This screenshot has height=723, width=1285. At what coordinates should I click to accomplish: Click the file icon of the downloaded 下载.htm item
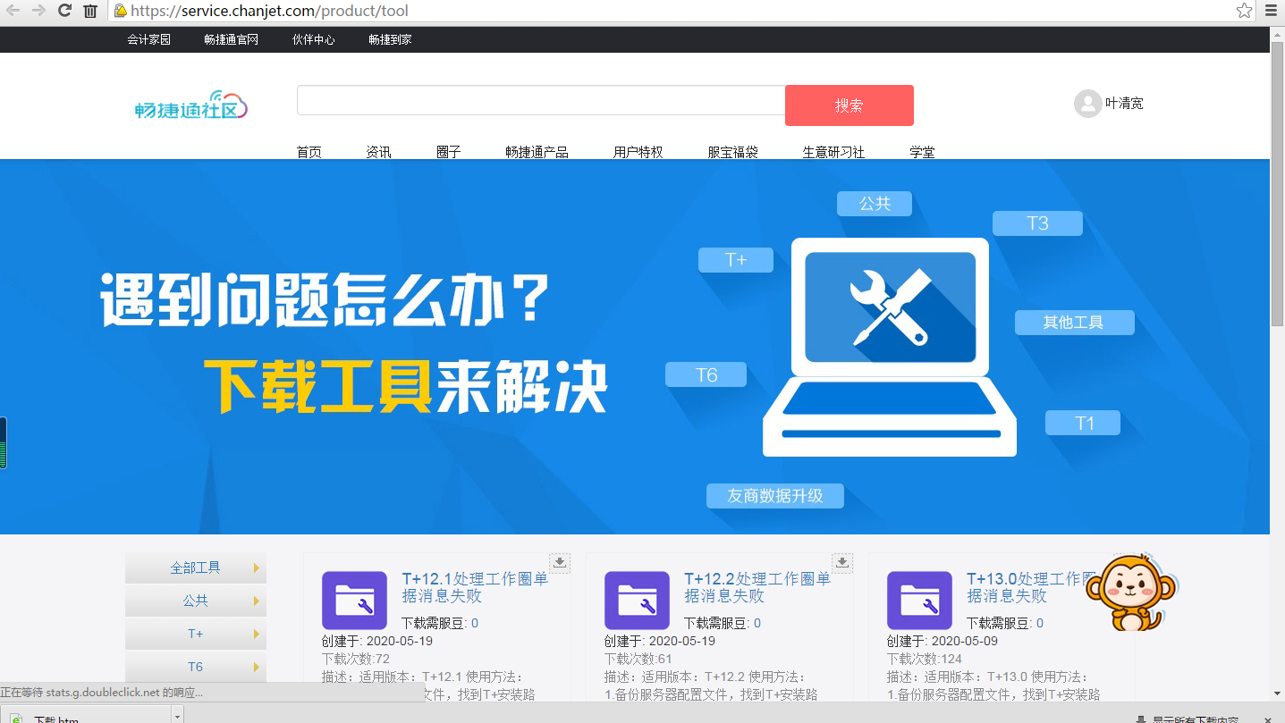17,719
